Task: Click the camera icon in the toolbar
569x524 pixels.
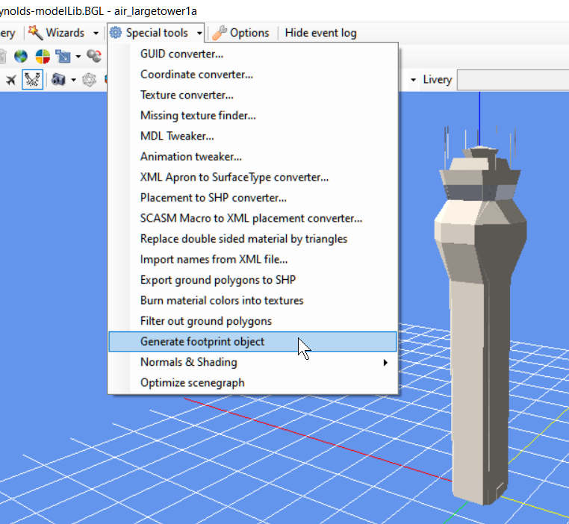Action: (58, 80)
